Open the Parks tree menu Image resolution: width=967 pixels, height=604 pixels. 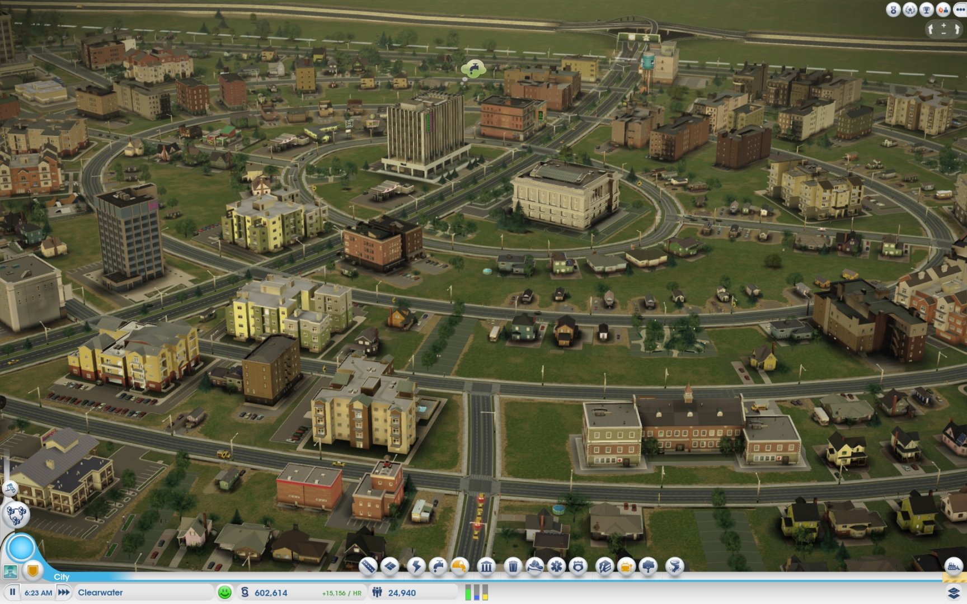point(648,567)
